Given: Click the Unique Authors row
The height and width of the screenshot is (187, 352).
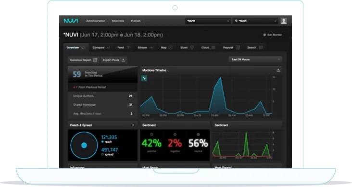Looking at the screenshot, I should [103, 96].
